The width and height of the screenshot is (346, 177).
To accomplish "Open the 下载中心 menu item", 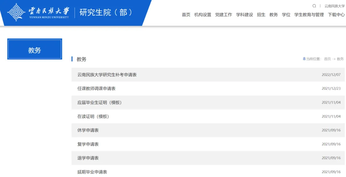I will tap(336, 15).
